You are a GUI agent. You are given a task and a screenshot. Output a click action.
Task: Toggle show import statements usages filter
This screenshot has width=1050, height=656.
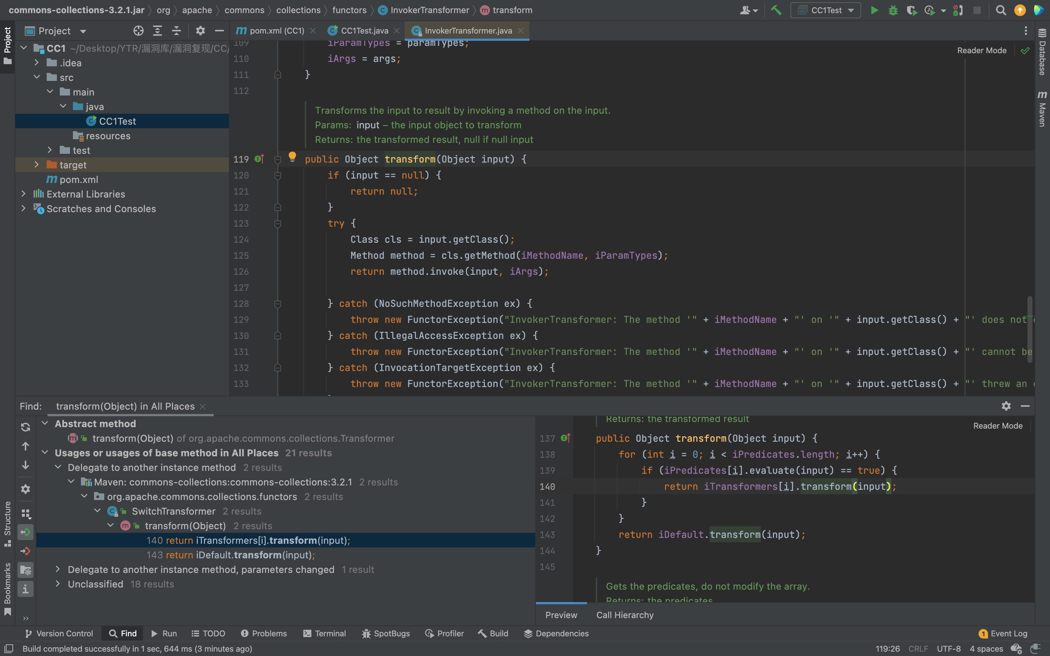pos(26,570)
